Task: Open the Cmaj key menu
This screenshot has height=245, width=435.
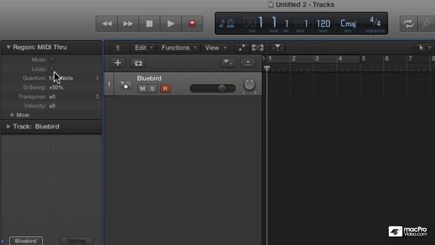Action: tap(348, 24)
